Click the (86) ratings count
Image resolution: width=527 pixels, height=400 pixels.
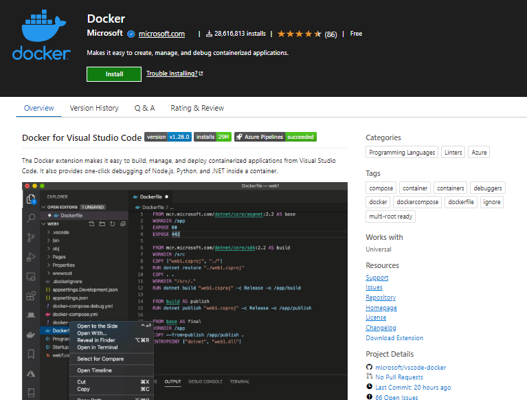(330, 34)
